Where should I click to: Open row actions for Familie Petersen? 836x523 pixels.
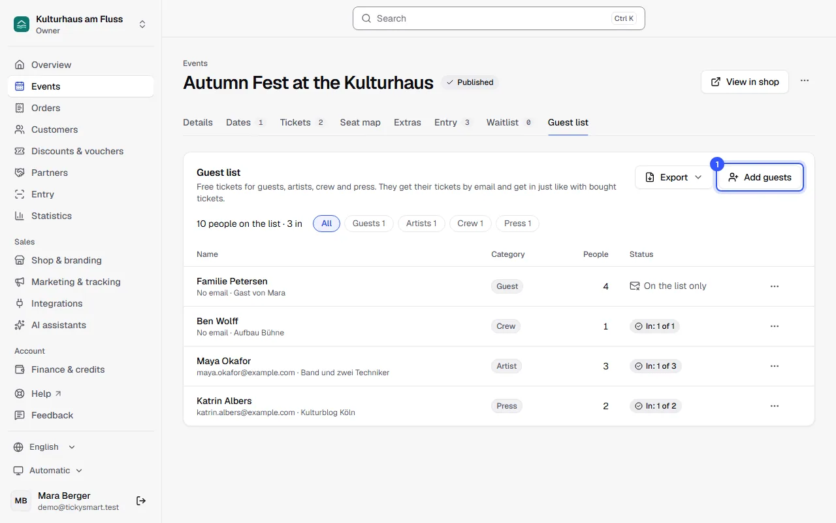click(775, 286)
